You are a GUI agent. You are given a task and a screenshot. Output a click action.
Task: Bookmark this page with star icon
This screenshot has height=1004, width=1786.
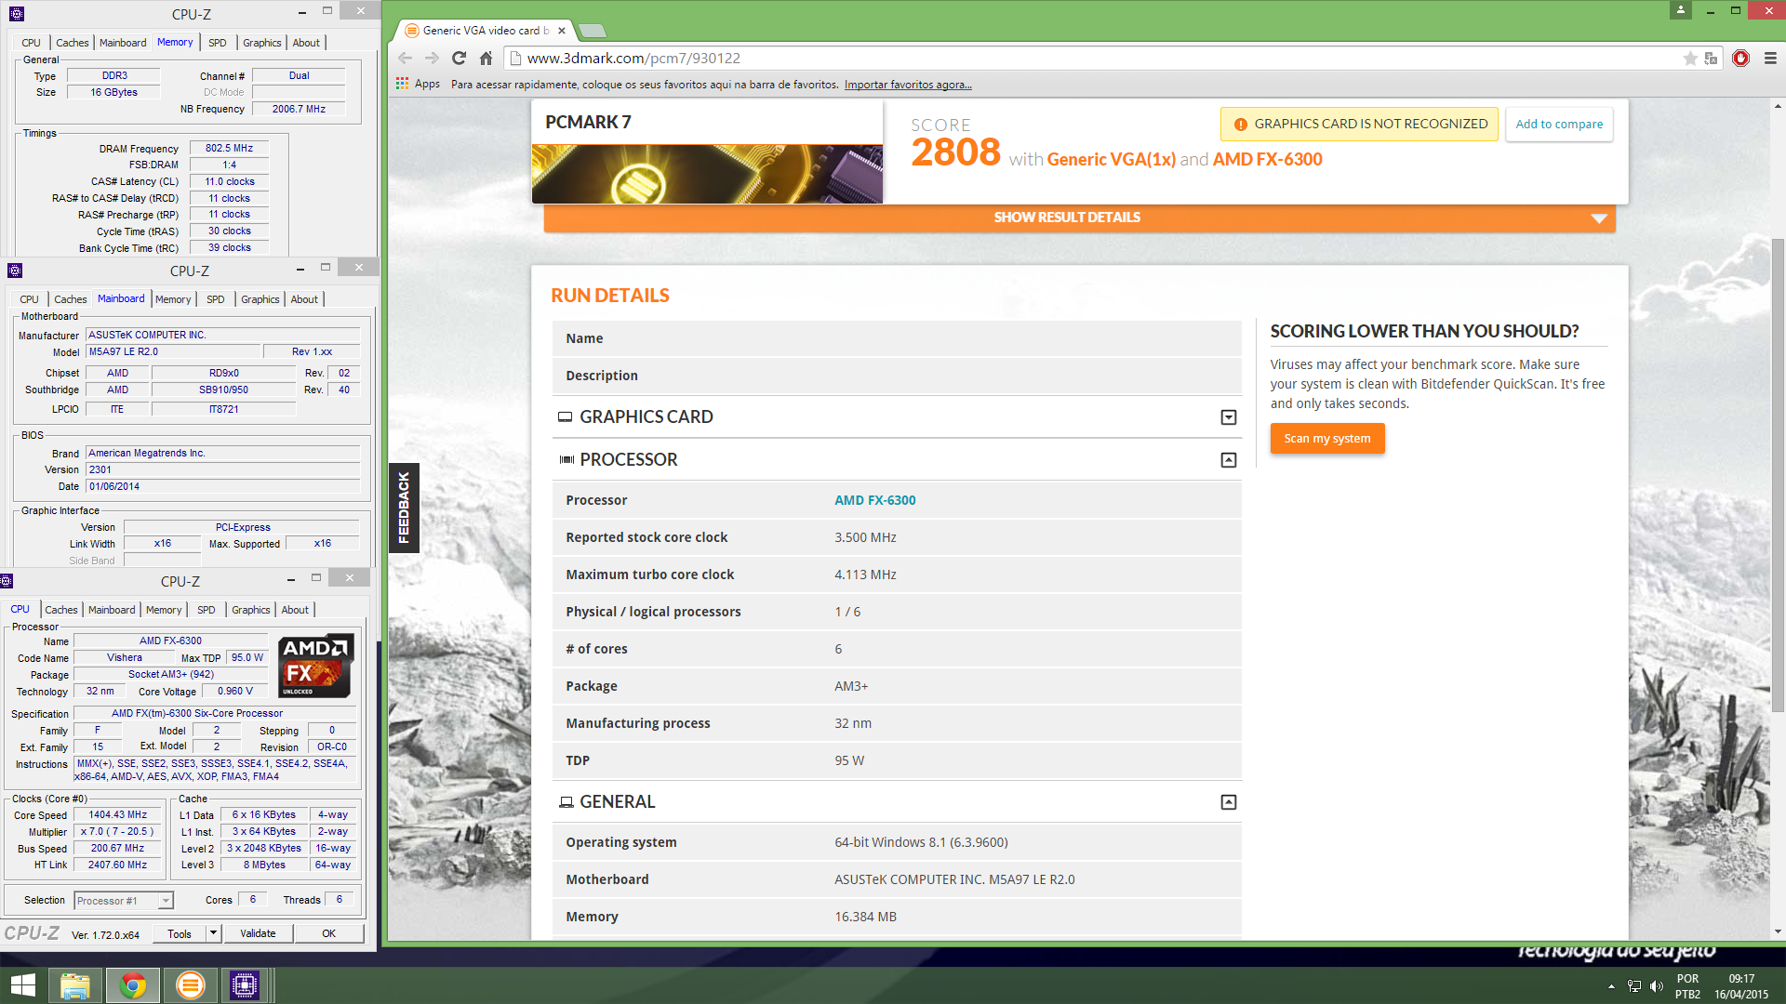click(x=1690, y=58)
